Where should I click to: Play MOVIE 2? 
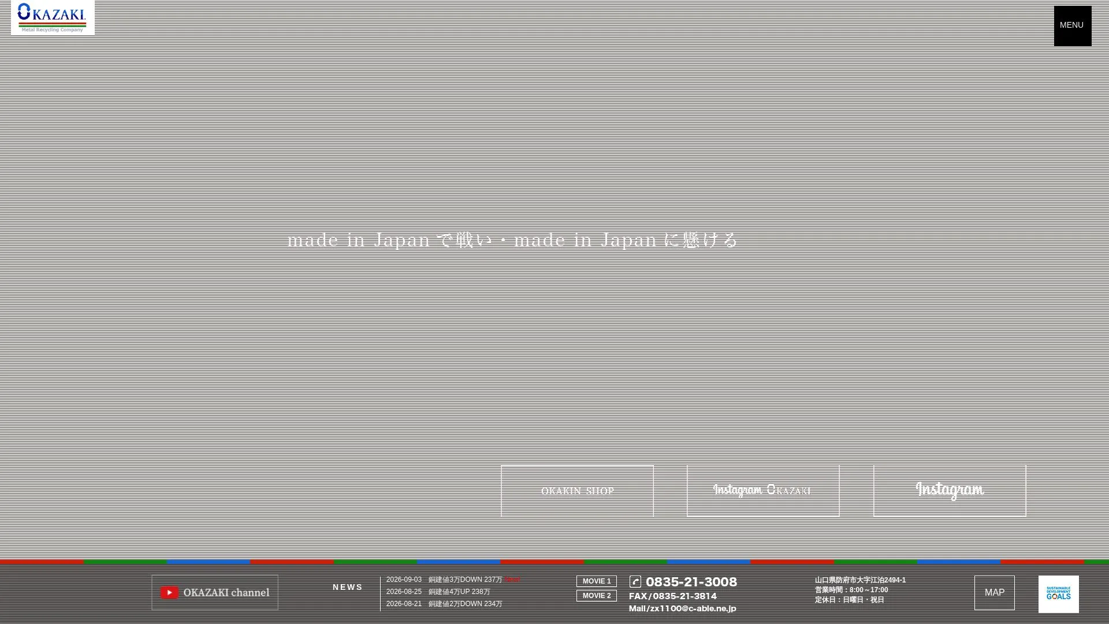(596, 596)
